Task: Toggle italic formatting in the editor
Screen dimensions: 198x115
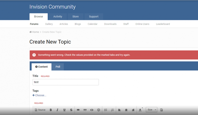Action: click(57, 110)
